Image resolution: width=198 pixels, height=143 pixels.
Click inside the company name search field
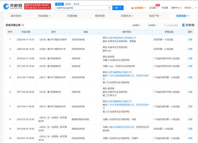(82, 8)
